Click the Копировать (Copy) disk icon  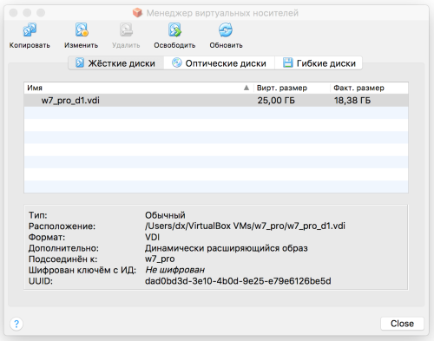[30, 30]
